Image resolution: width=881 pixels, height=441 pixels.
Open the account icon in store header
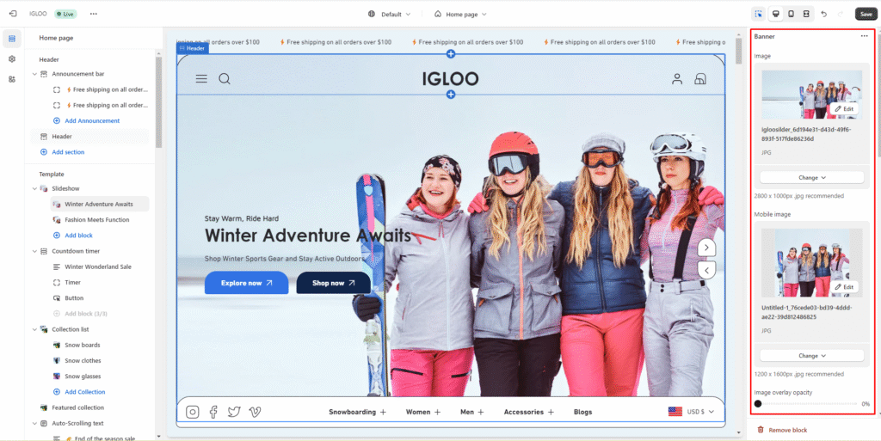pos(677,79)
